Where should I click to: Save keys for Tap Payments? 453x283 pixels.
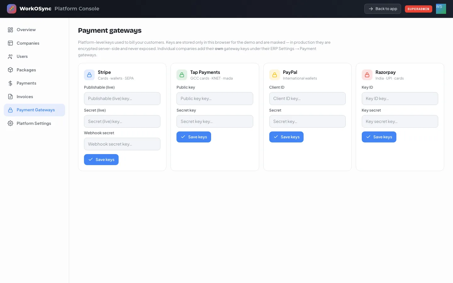194,137
